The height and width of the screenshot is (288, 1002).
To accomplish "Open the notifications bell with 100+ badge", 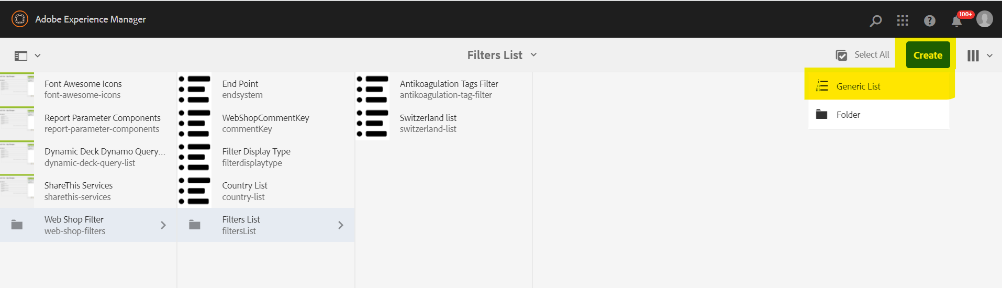I will point(957,20).
